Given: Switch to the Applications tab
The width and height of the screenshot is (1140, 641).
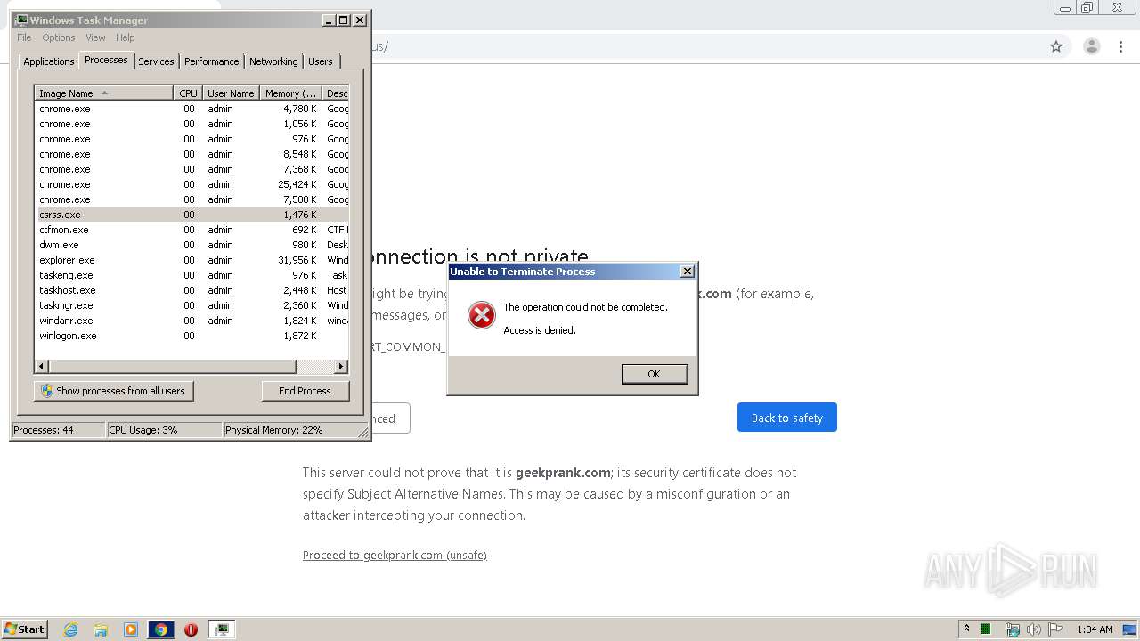Looking at the screenshot, I should (x=49, y=61).
